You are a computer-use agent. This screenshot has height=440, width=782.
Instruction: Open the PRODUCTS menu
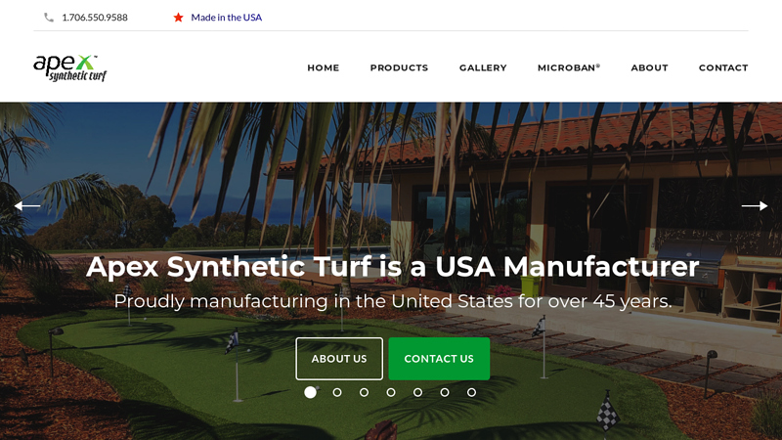tap(399, 67)
